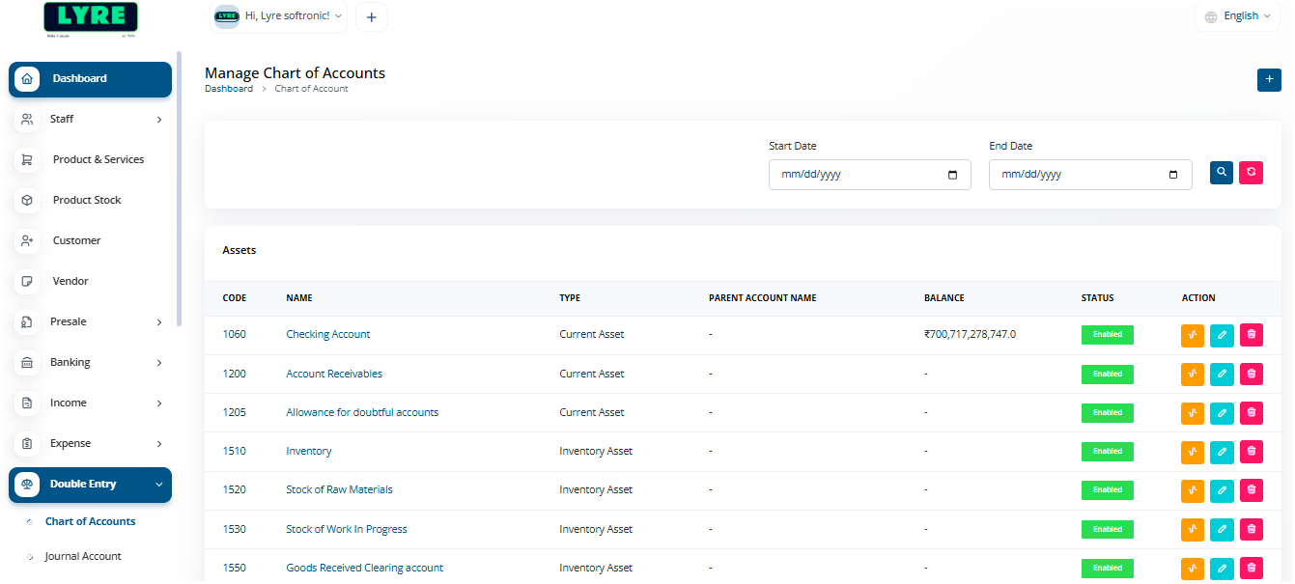Click the search filter magnifier icon

point(1221,173)
